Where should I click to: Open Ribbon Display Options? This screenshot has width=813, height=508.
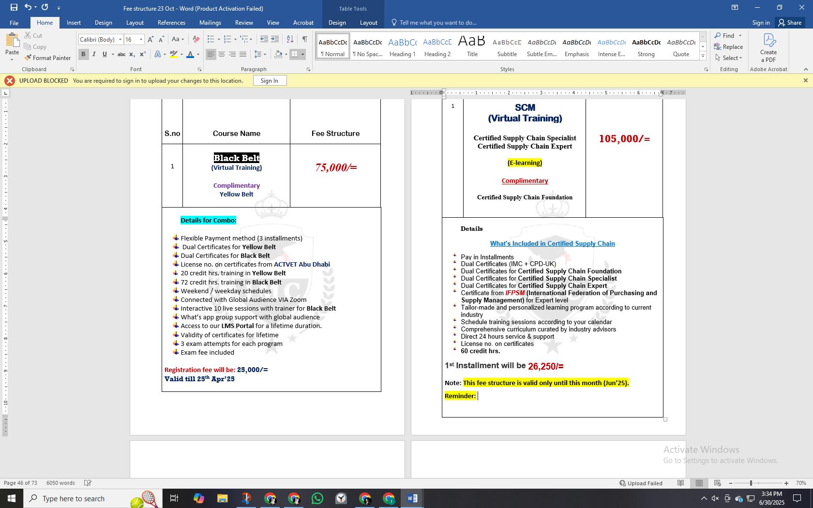[x=735, y=7]
